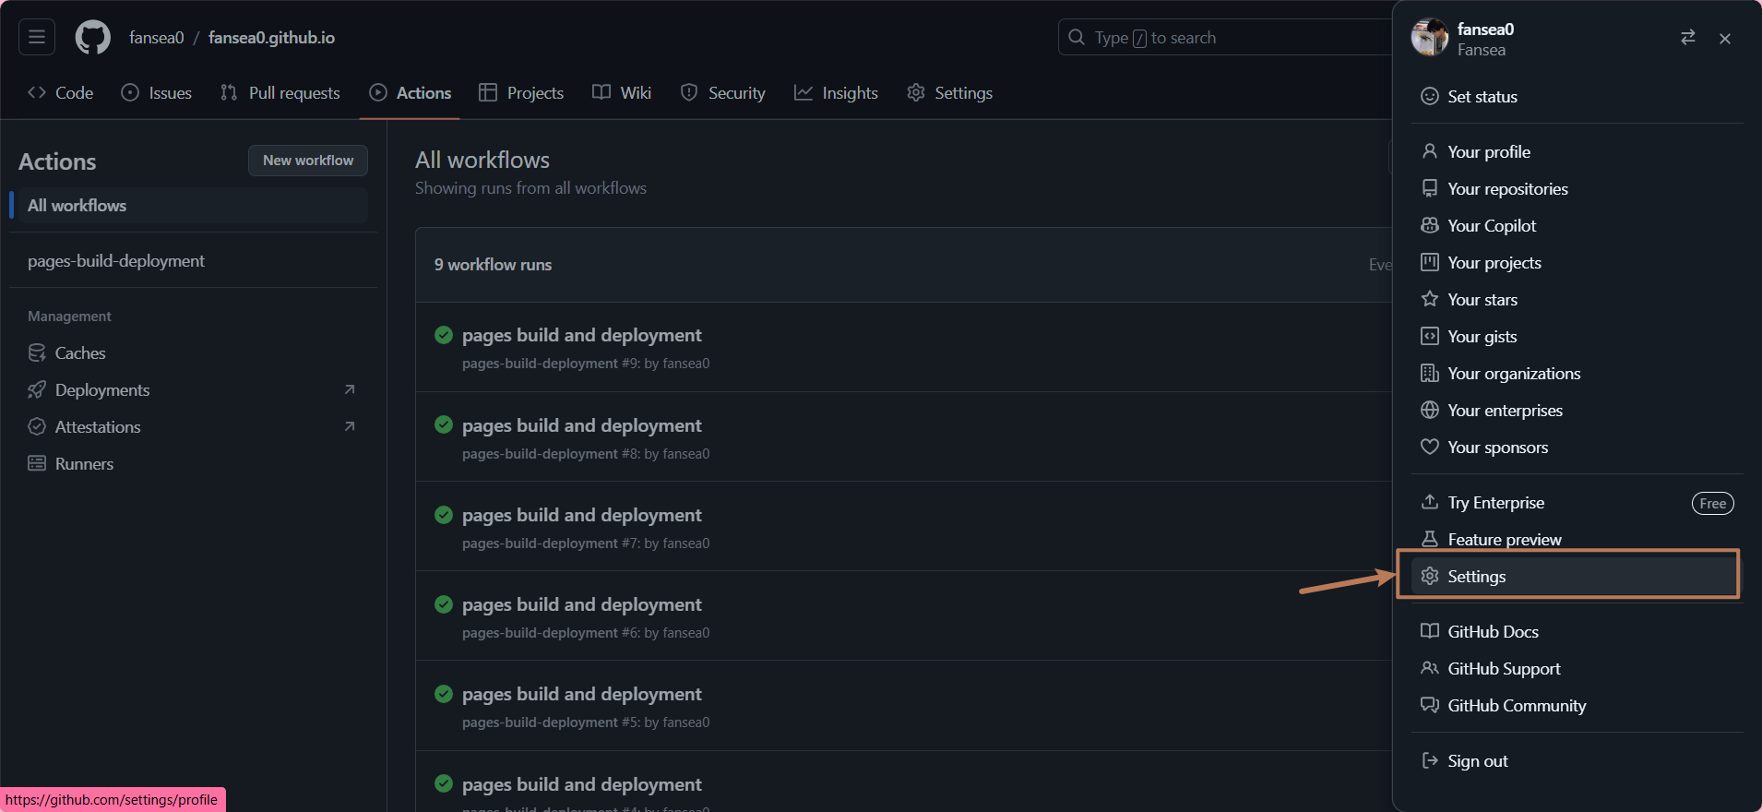Choose Your Copilot from user menu
Image resolution: width=1762 pixels, height=812 pixels.
pyautogui.click(x=1491, y=226)
